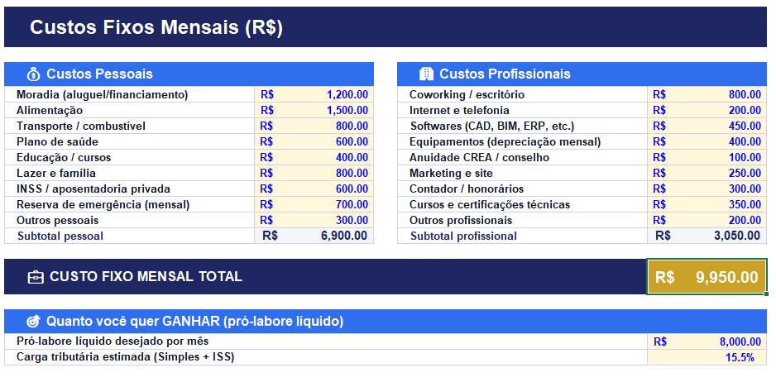This screenshot has width=776, height=382.
Task: Click the Marketing e site label
Action: click(451, 173)
